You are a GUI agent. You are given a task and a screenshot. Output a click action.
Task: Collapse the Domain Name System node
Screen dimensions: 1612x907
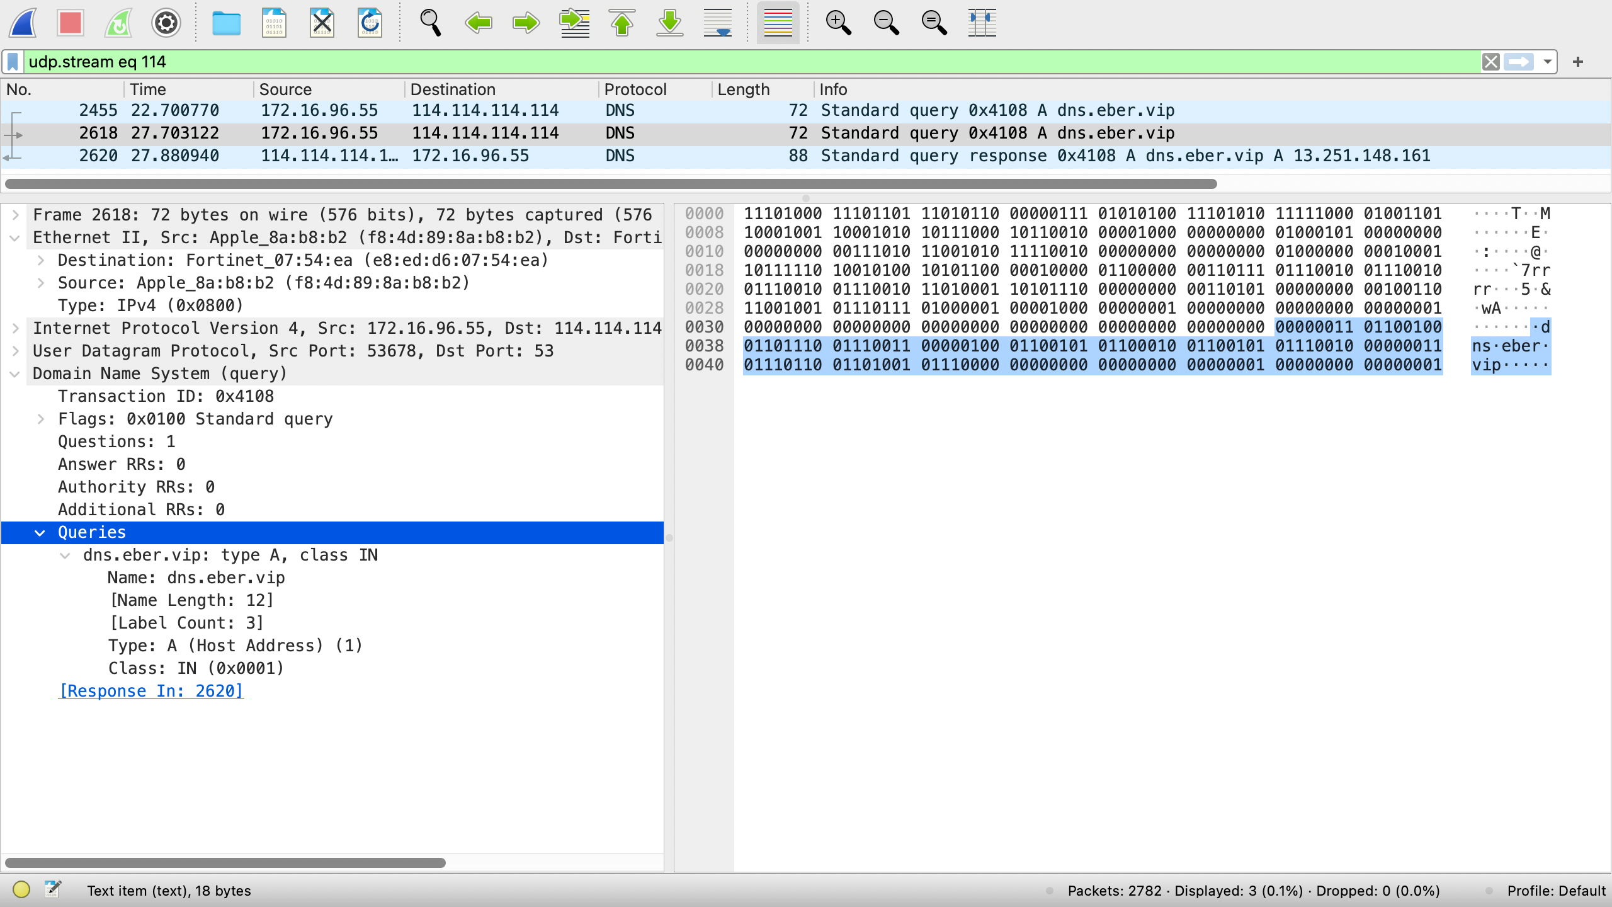16,374
